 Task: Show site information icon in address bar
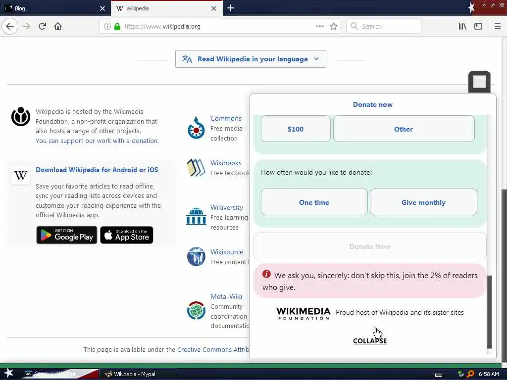(x=107, y=26)
